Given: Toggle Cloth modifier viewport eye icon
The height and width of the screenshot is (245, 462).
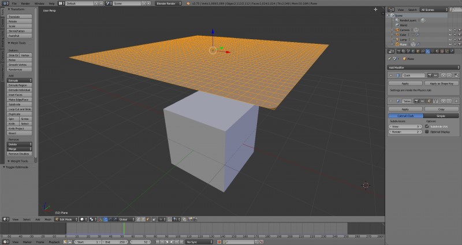Looking at the screenshot, I should coord(435,76).
